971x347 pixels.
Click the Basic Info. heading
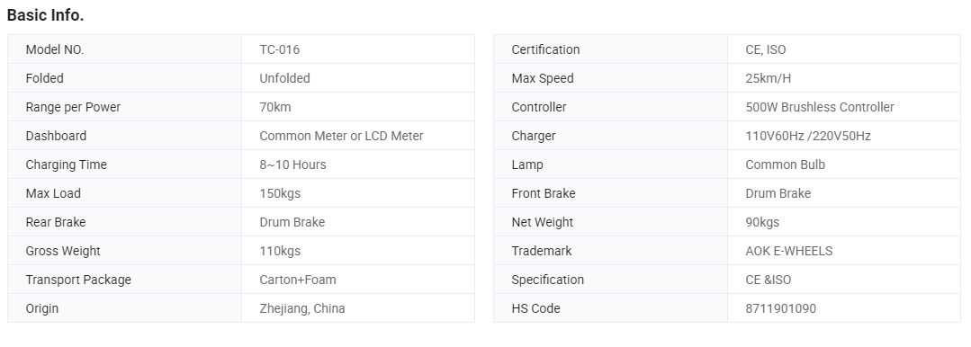45,15
